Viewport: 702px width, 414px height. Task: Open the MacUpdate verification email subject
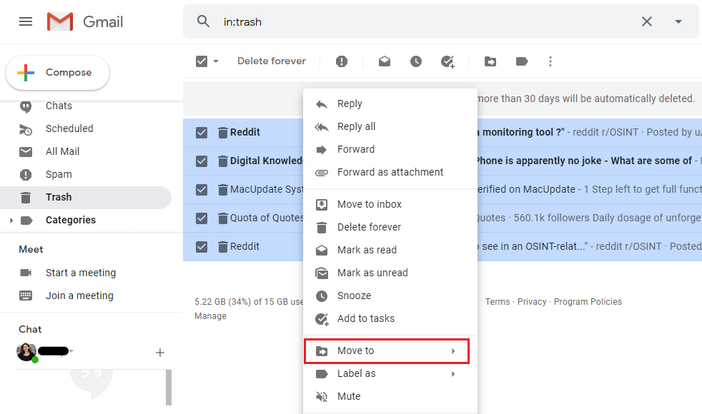[x=526, y=190]
